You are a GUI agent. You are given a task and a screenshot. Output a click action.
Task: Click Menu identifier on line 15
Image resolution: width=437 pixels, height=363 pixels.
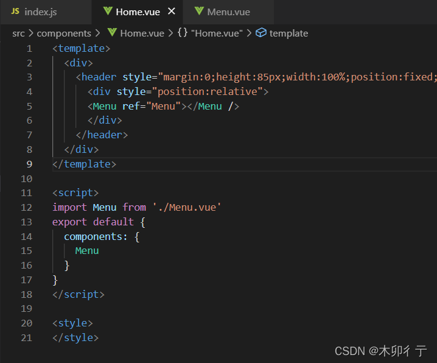(87, 251)
